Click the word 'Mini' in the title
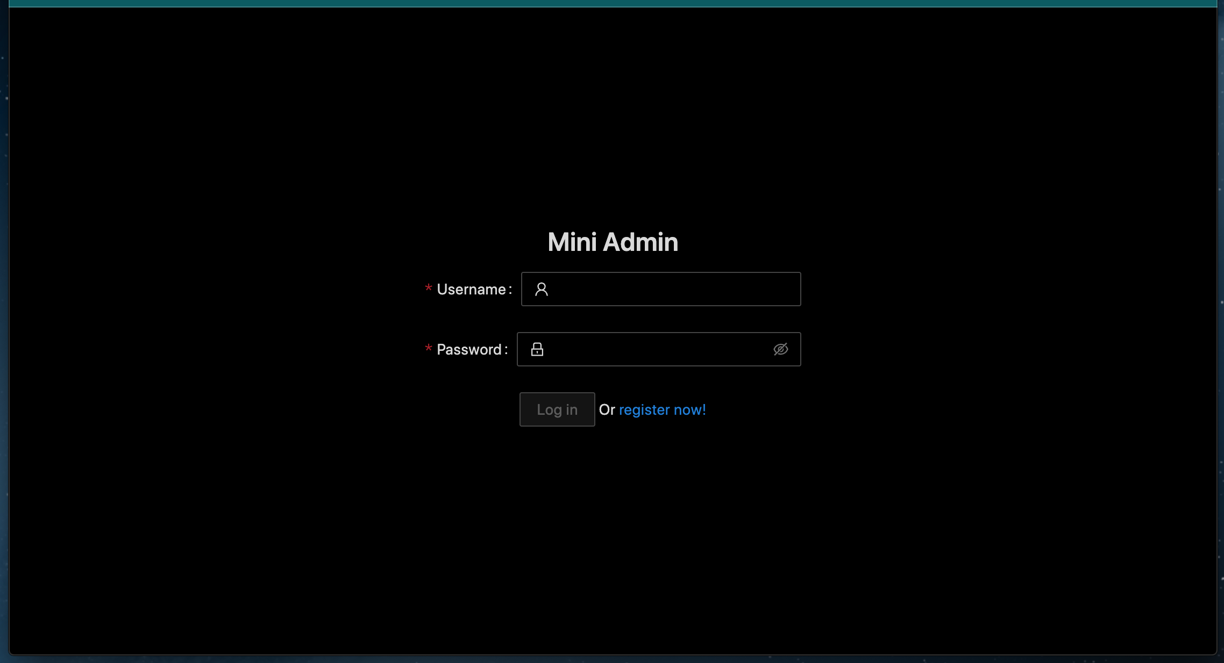 [x=572, y=242]
